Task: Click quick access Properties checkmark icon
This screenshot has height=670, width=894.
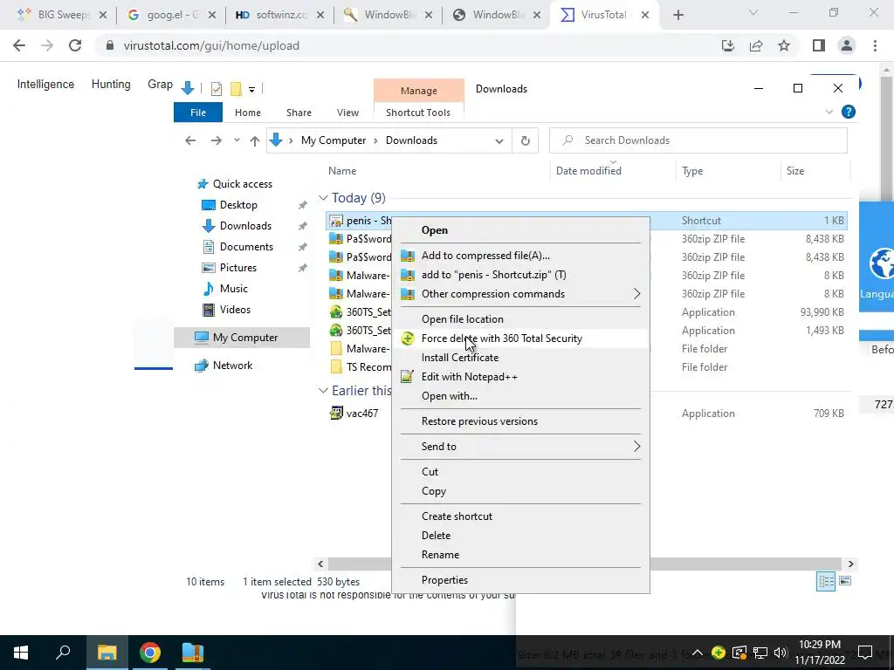Action: pos(217,89)
